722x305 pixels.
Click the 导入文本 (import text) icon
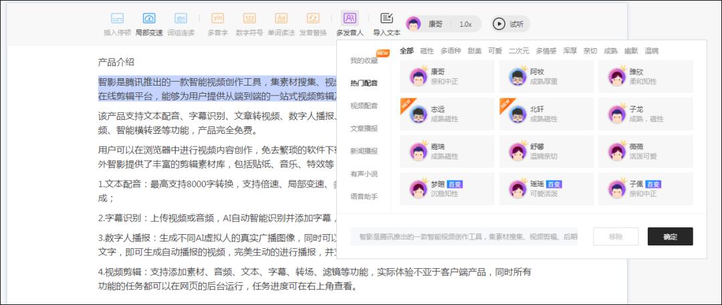387,19
